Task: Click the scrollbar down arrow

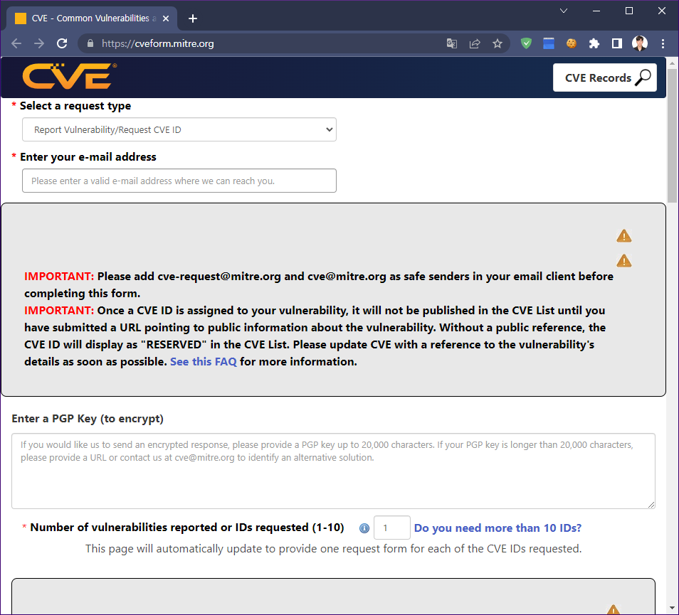Action: [672, 608]
